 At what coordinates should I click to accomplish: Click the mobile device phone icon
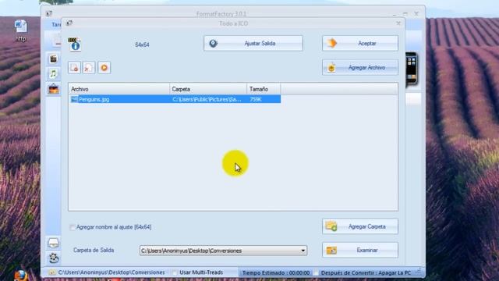(411, 69)
